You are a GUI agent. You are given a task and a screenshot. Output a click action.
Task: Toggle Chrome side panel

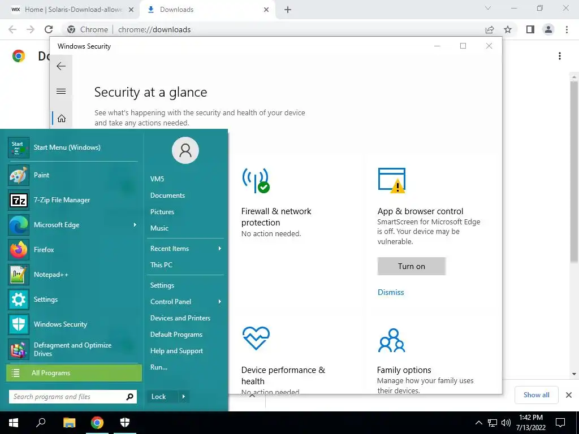(530, 29)
